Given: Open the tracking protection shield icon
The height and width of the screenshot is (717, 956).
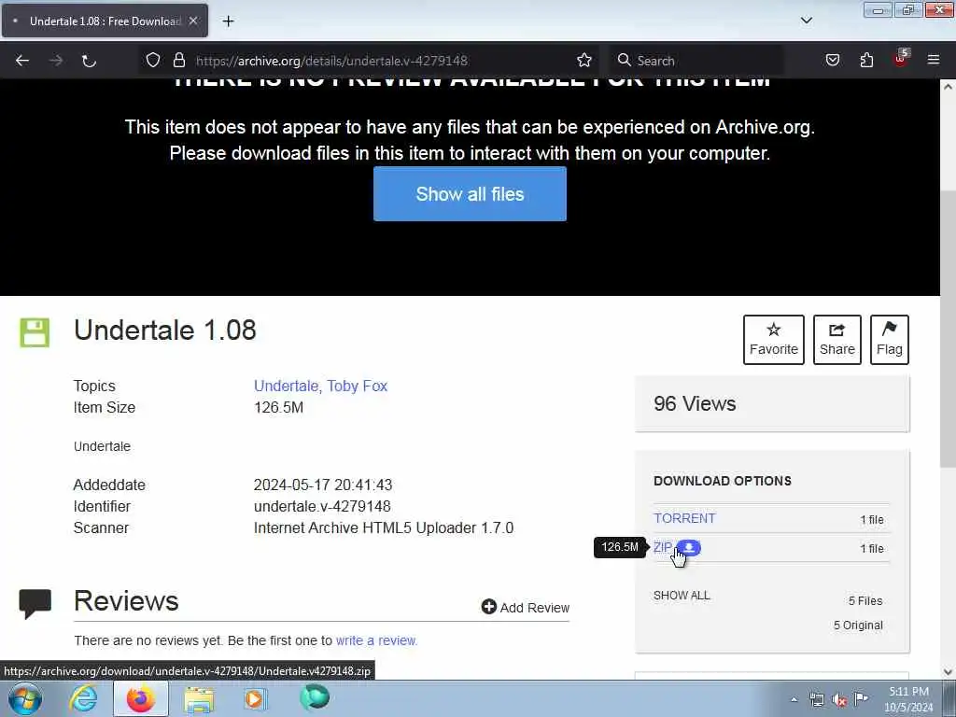Looking at the screenshot, I should [x=153, y=61].
